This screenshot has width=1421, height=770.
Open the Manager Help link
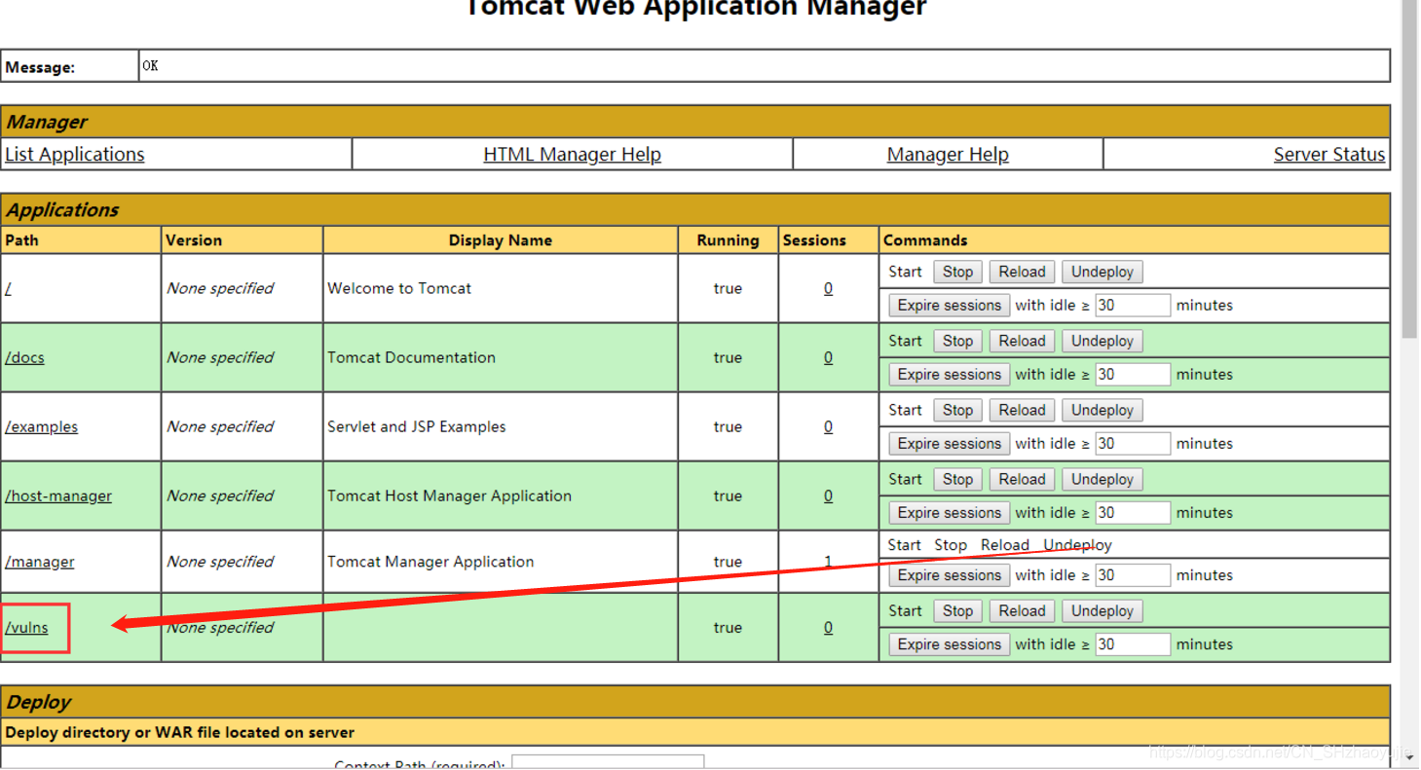point(948,154)
